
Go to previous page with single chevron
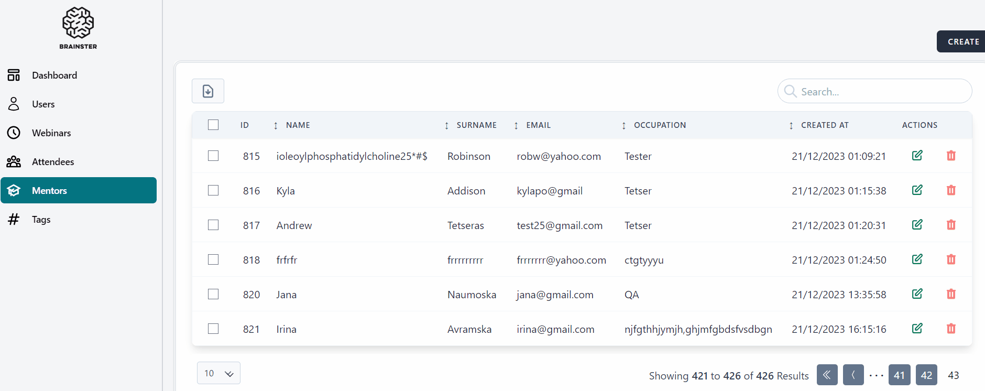pos(853,375)
